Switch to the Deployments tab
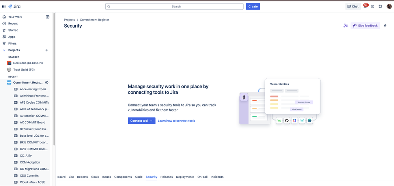 185,177
